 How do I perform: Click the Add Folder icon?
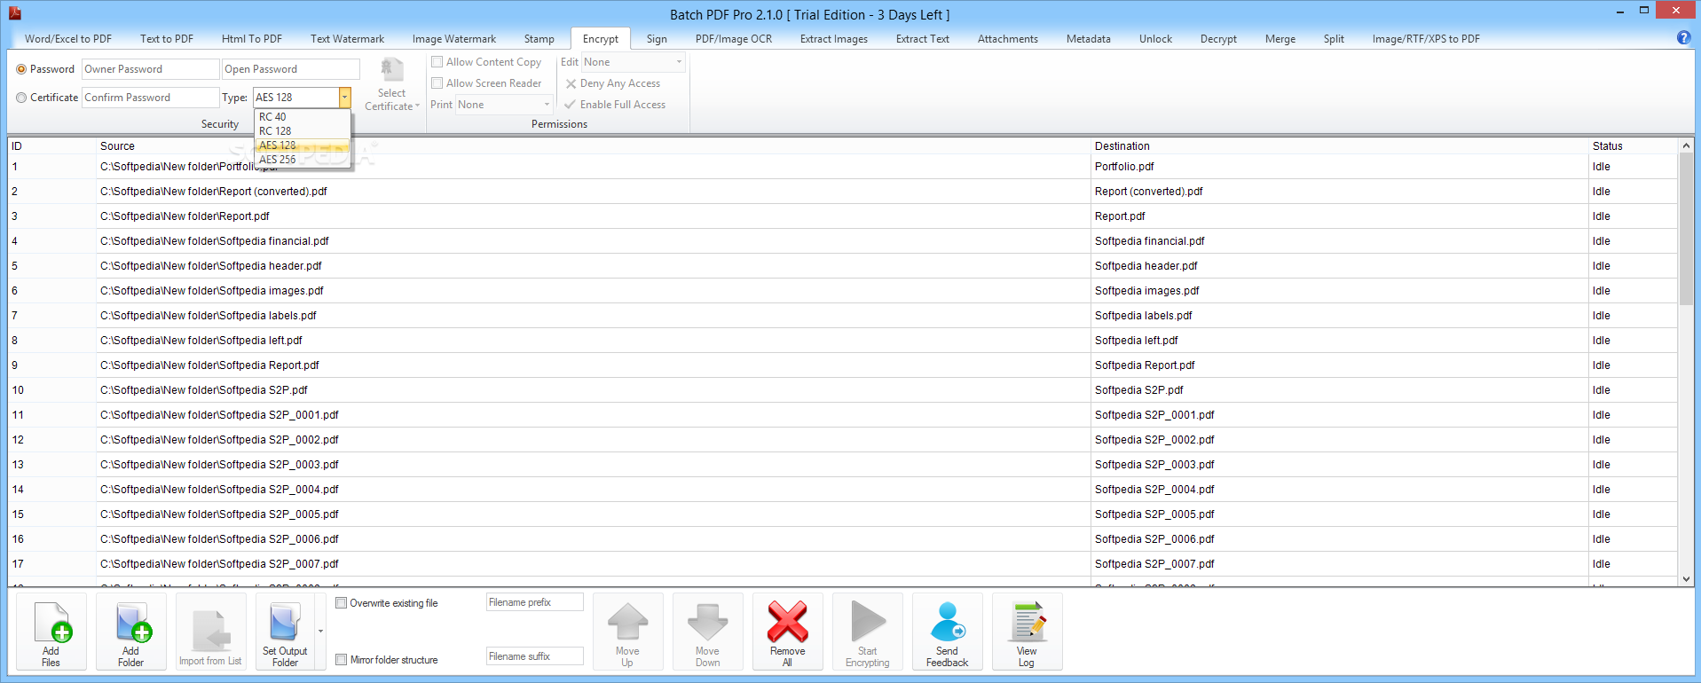[x=132, y=622]
